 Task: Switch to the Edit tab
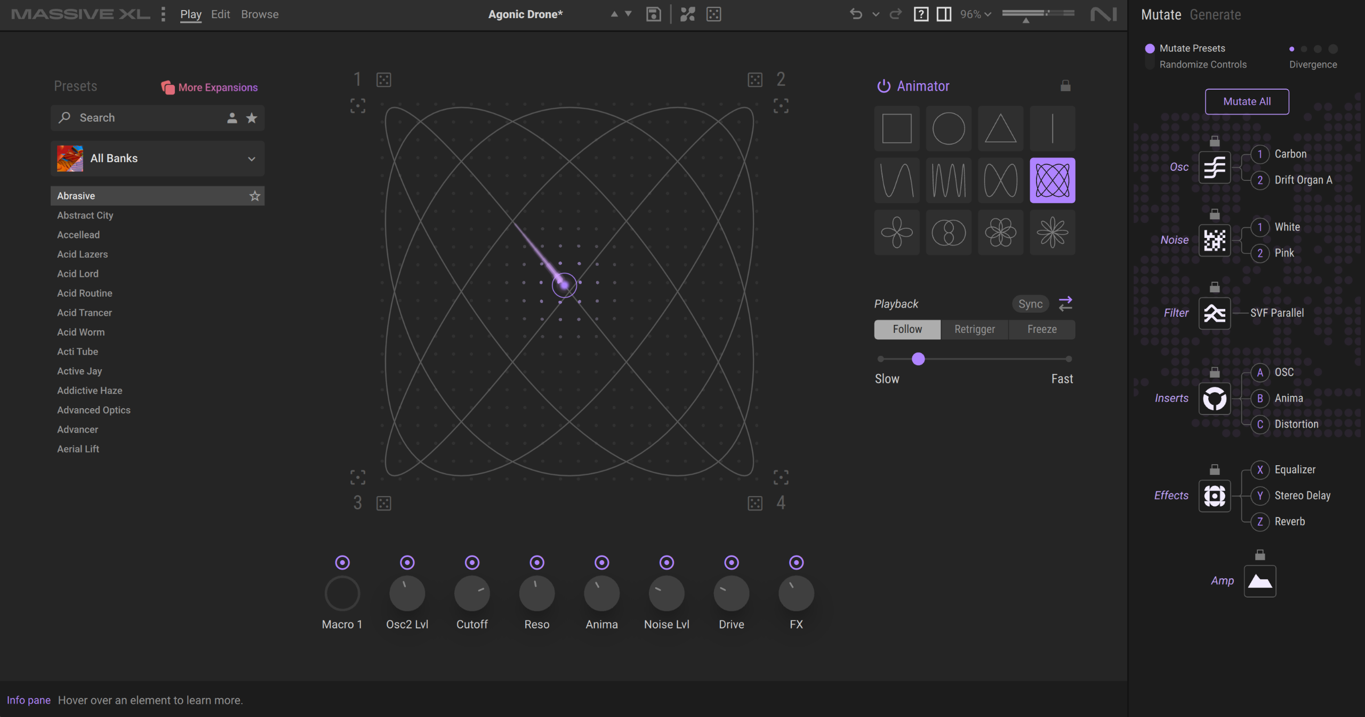tap(220, 14)
